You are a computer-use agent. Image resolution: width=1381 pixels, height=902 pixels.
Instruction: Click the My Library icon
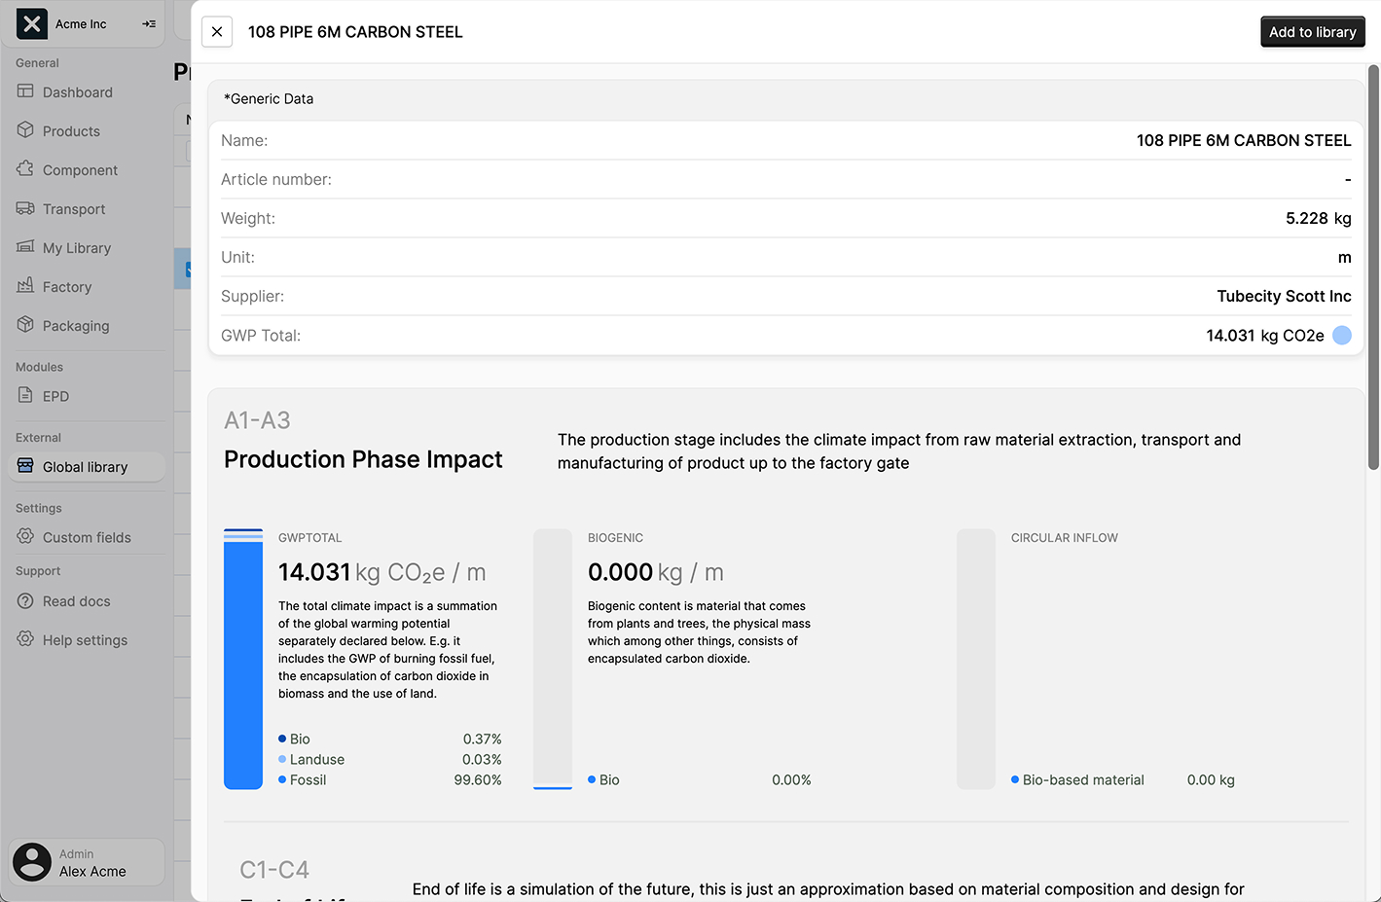tap(25, 247)
